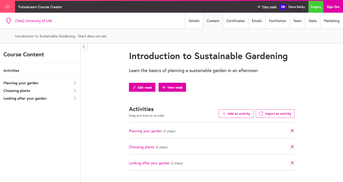Go to the Facilitation tab
The width and height of the screenshot is (343, 182).
pyautogui.click(x=278, y=21)
